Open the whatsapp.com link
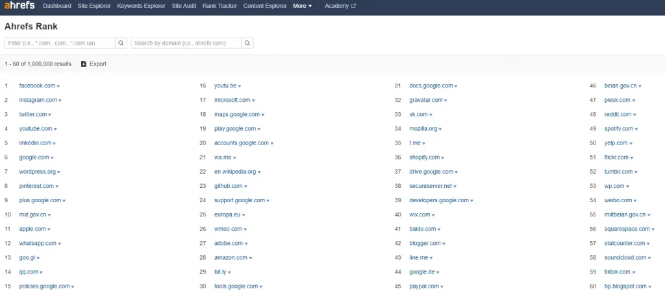665x300 pixels. (x=38, y=243)
